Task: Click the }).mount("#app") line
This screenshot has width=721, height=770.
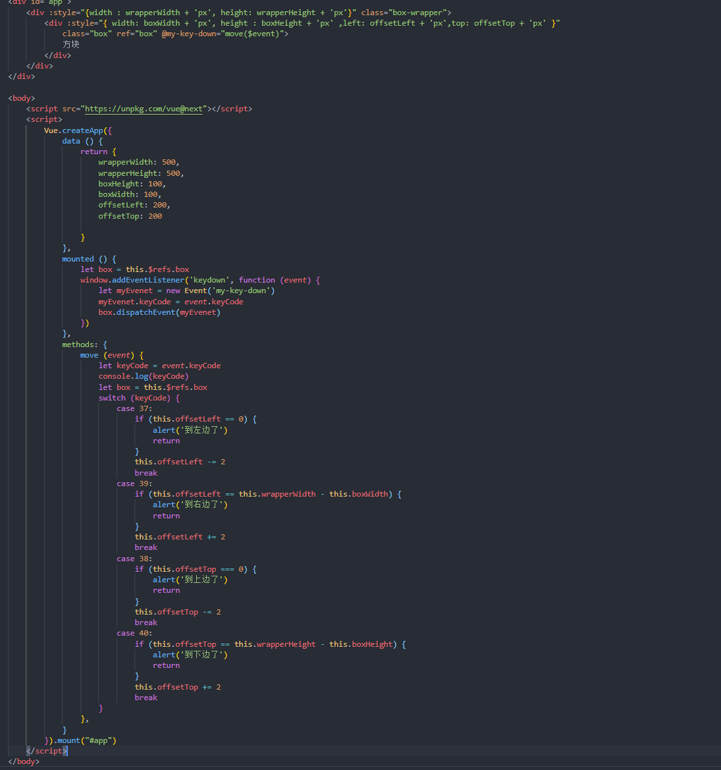Action: pyautogui.click(x=80, y=741)
